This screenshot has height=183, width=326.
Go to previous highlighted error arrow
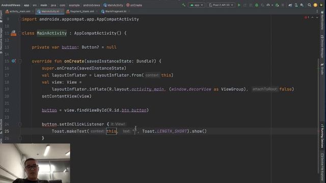[312, 18]
